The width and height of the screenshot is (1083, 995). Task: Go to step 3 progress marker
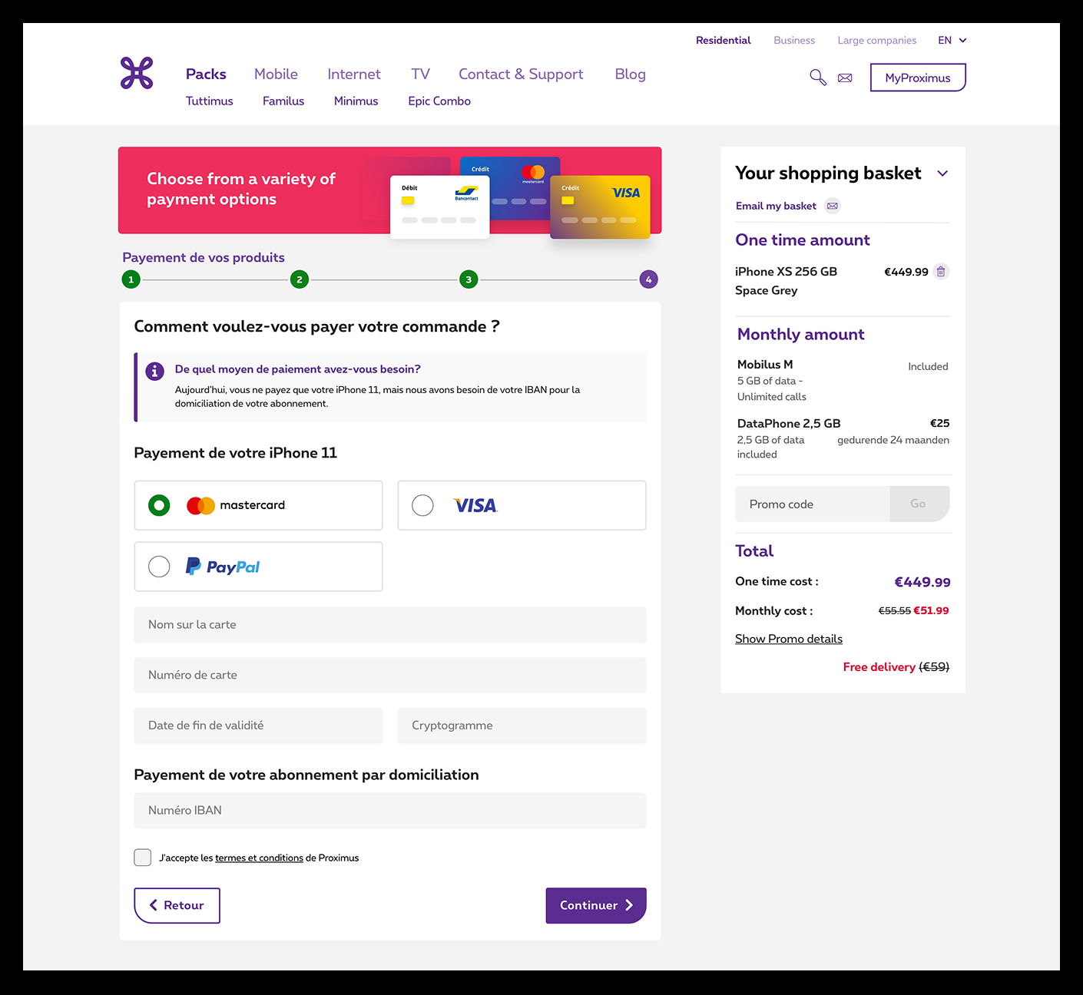[x=469, y=279]
